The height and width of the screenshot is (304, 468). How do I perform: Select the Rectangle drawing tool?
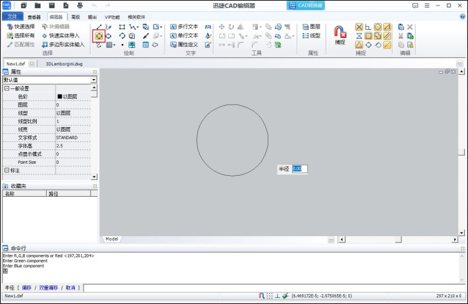[x=122, y=27]
